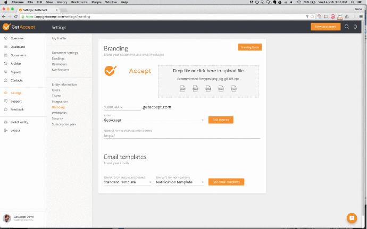
Task: Click the Switch entity sidebar icon
Action: (x=6, y=122)
